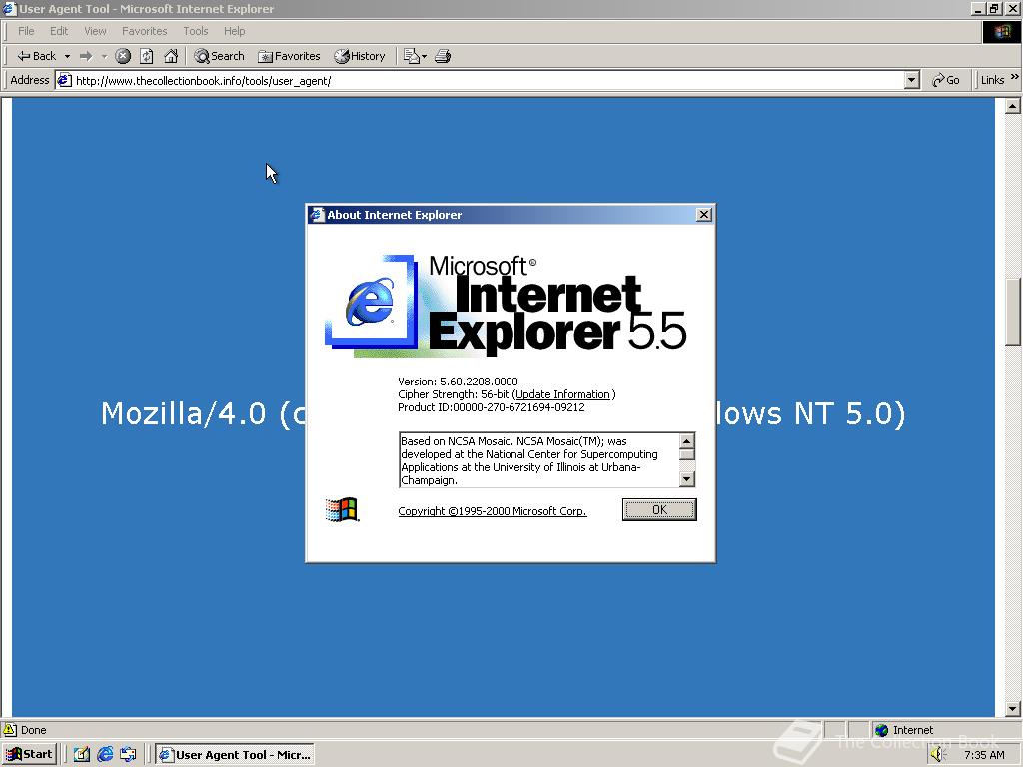Click the Stop loading icon
The image size is (1023, 767).
(123, 56)
